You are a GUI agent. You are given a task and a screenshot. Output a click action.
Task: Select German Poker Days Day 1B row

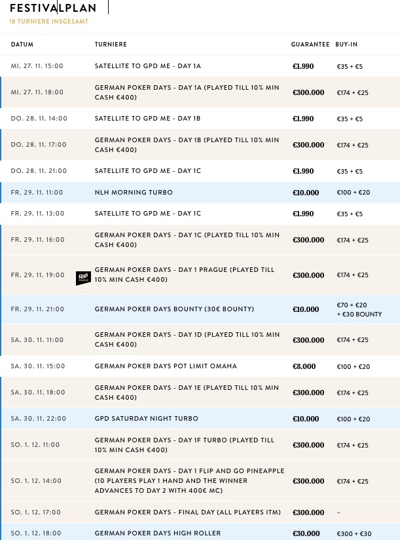click(200, 145)
